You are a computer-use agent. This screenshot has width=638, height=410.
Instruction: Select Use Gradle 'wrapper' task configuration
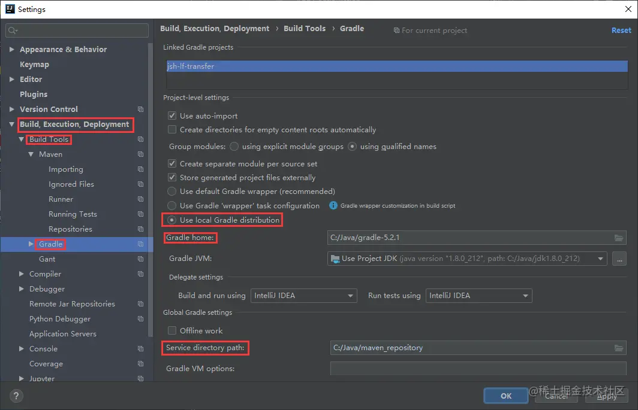(172, 206)
